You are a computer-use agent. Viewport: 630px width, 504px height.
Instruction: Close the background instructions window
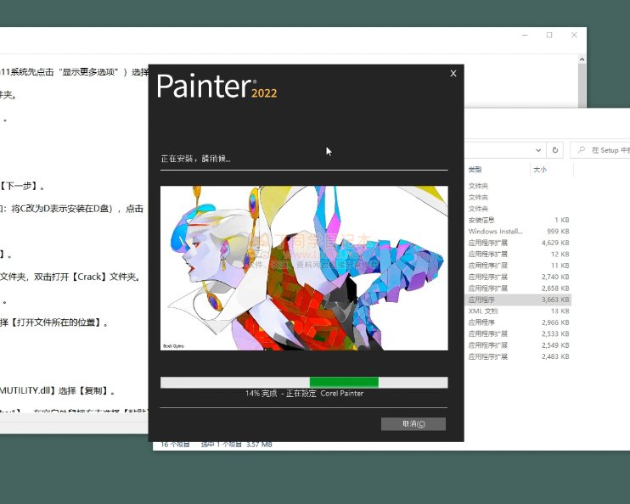click(x=575, y=35)
